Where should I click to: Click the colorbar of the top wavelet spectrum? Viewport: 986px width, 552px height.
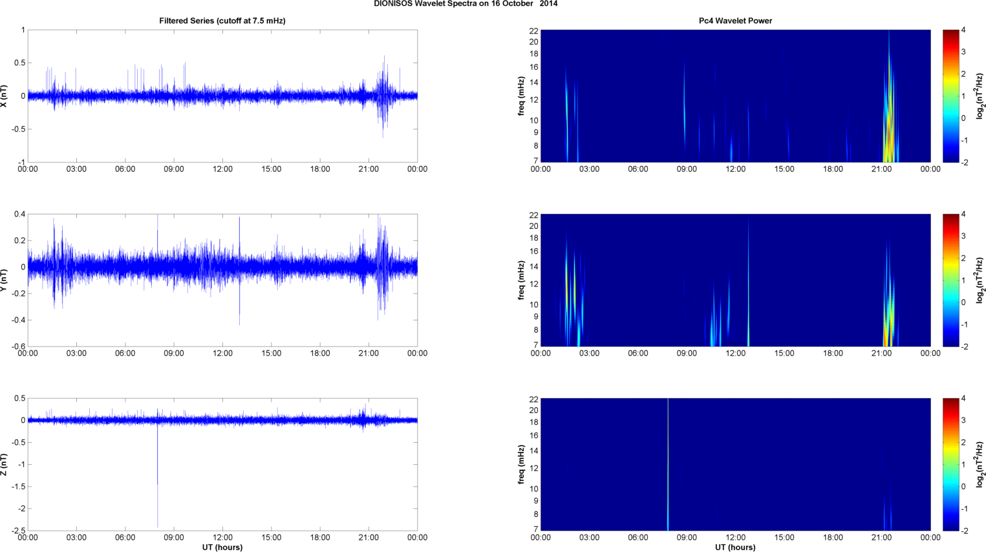[950, 96]
